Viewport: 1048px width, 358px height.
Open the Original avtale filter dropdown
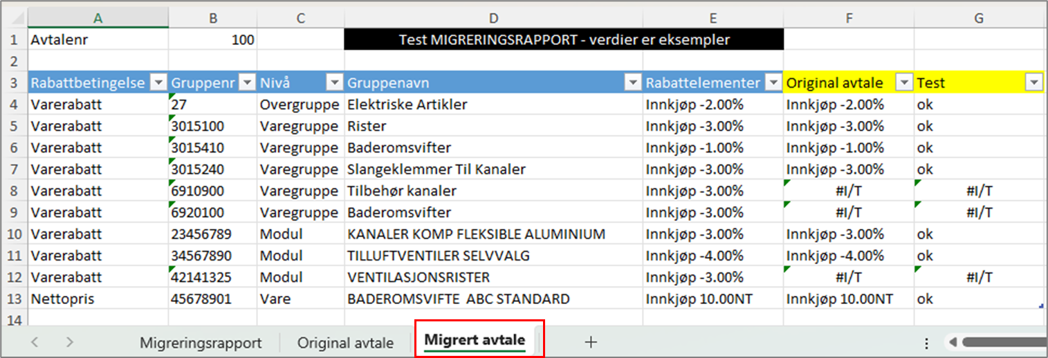(904, 83)
